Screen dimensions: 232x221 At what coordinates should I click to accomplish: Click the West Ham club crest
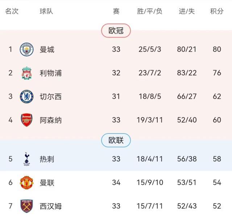coord(26,206)
